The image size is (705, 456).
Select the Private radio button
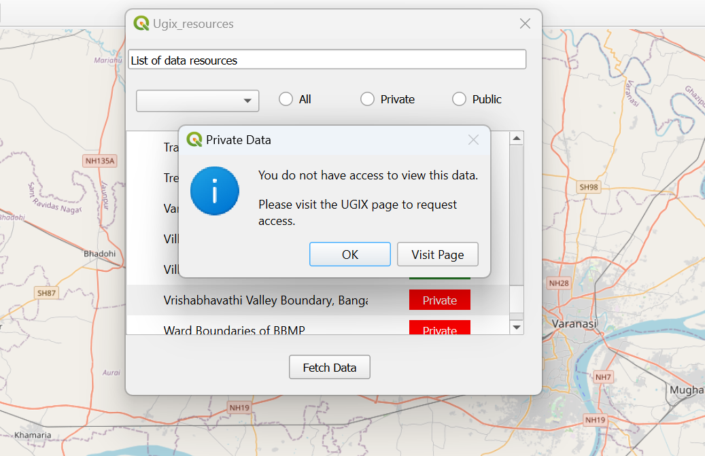pos(367,99)
